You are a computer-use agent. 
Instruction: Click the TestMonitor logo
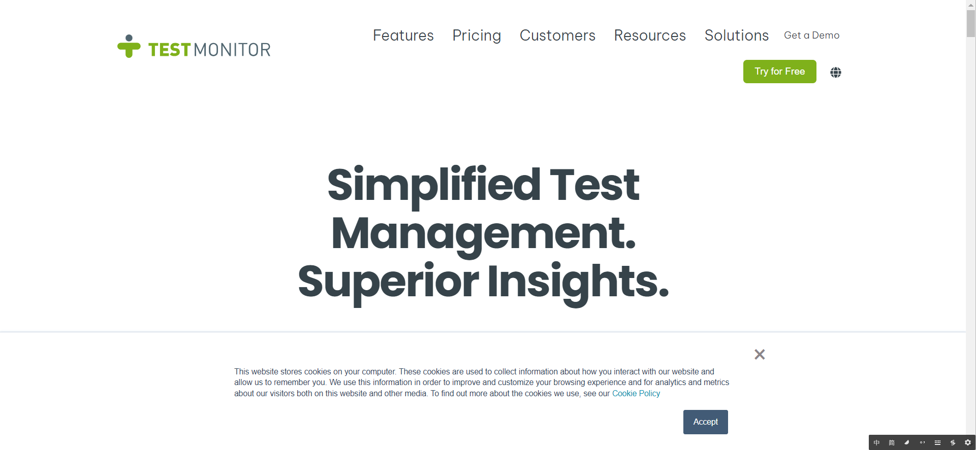(x=194, y=47)
